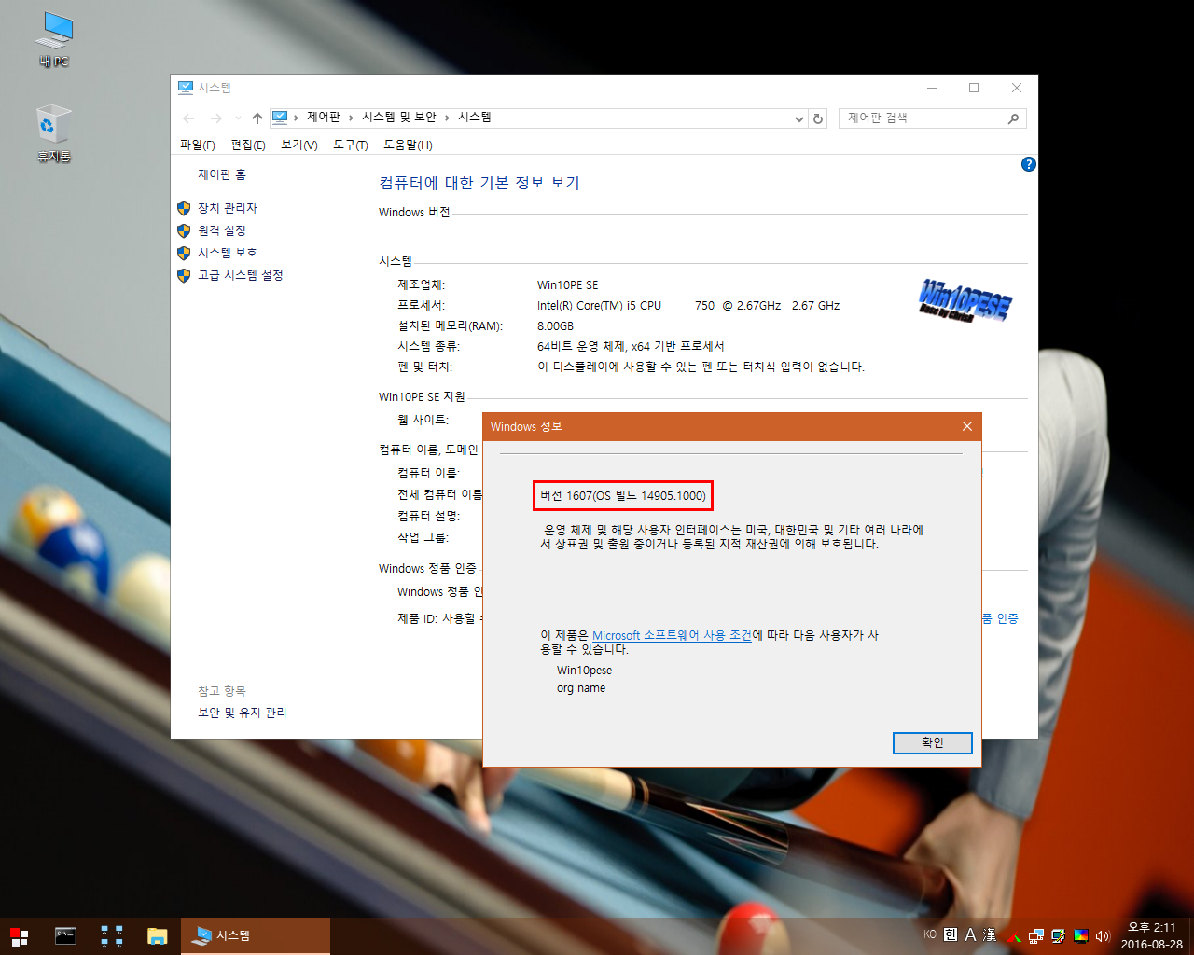This screenshot has width=1194, height=955.
Task: Click the 확인 button in Windows 정보
Action: pyautogui.click(x=933, y=742)
